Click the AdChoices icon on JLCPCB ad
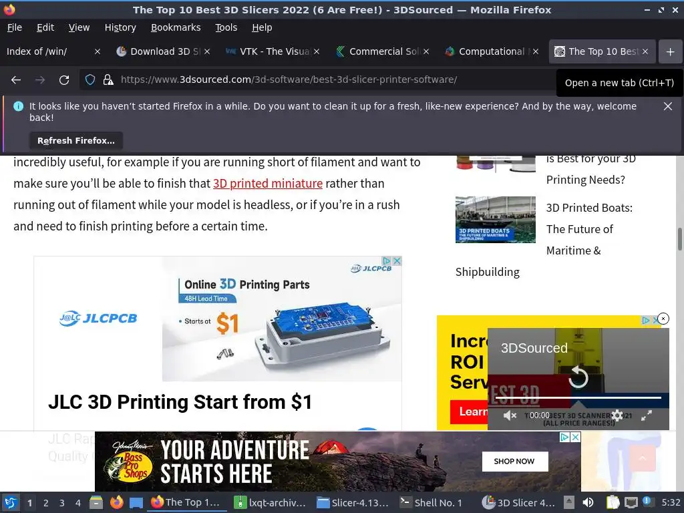 (387, 261)
